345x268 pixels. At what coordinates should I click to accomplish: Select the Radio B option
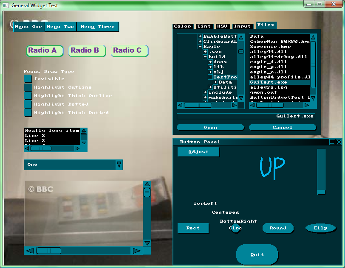[85, 50]
